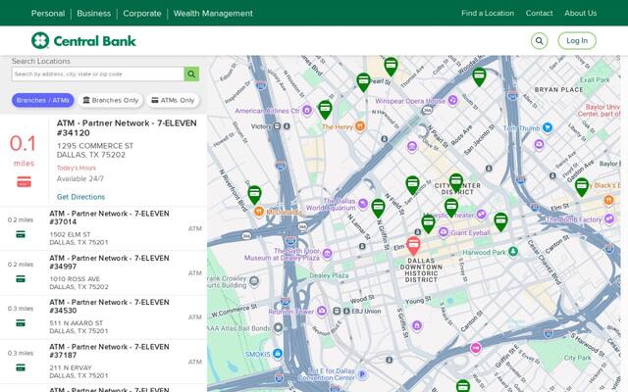The width and height of the screenshot is (628, 392).
Task: Select the Harwood Park green marker
Action: [x=512, y=252]
